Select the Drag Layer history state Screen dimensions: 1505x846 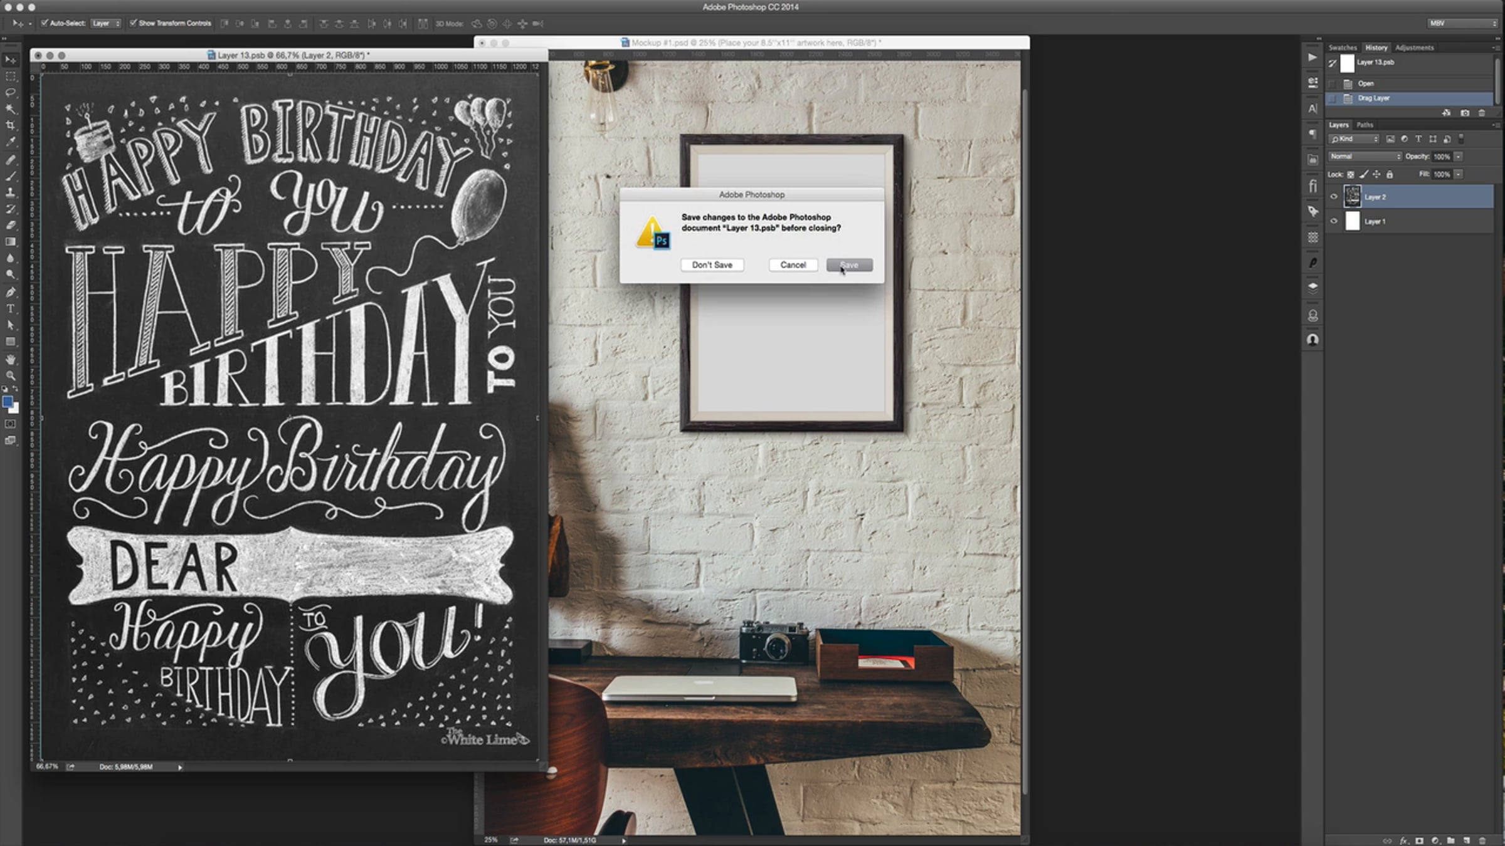[1410, 98]
